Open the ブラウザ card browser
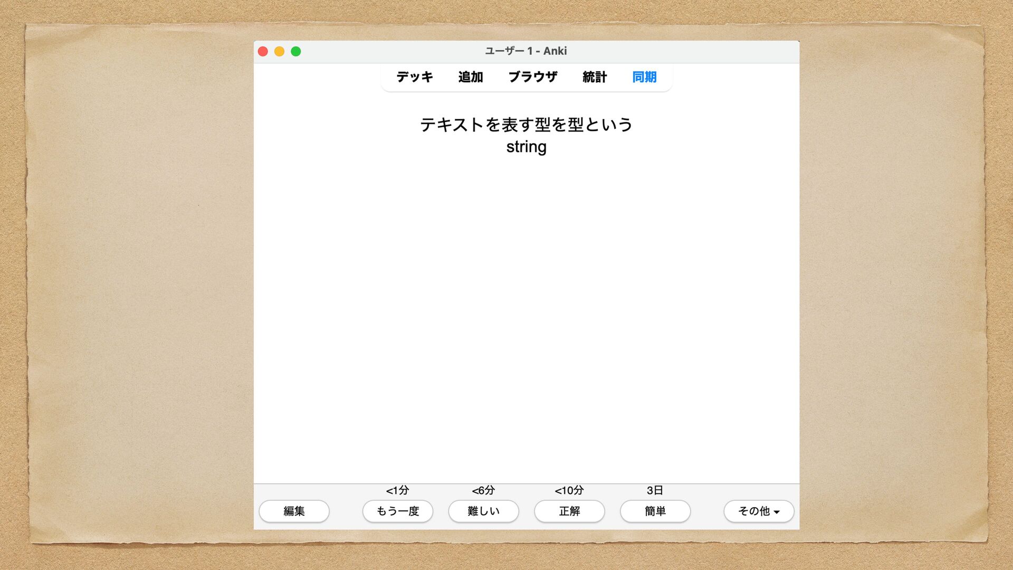This screenshot has width=1013, height=570. (x=532, y=77)
